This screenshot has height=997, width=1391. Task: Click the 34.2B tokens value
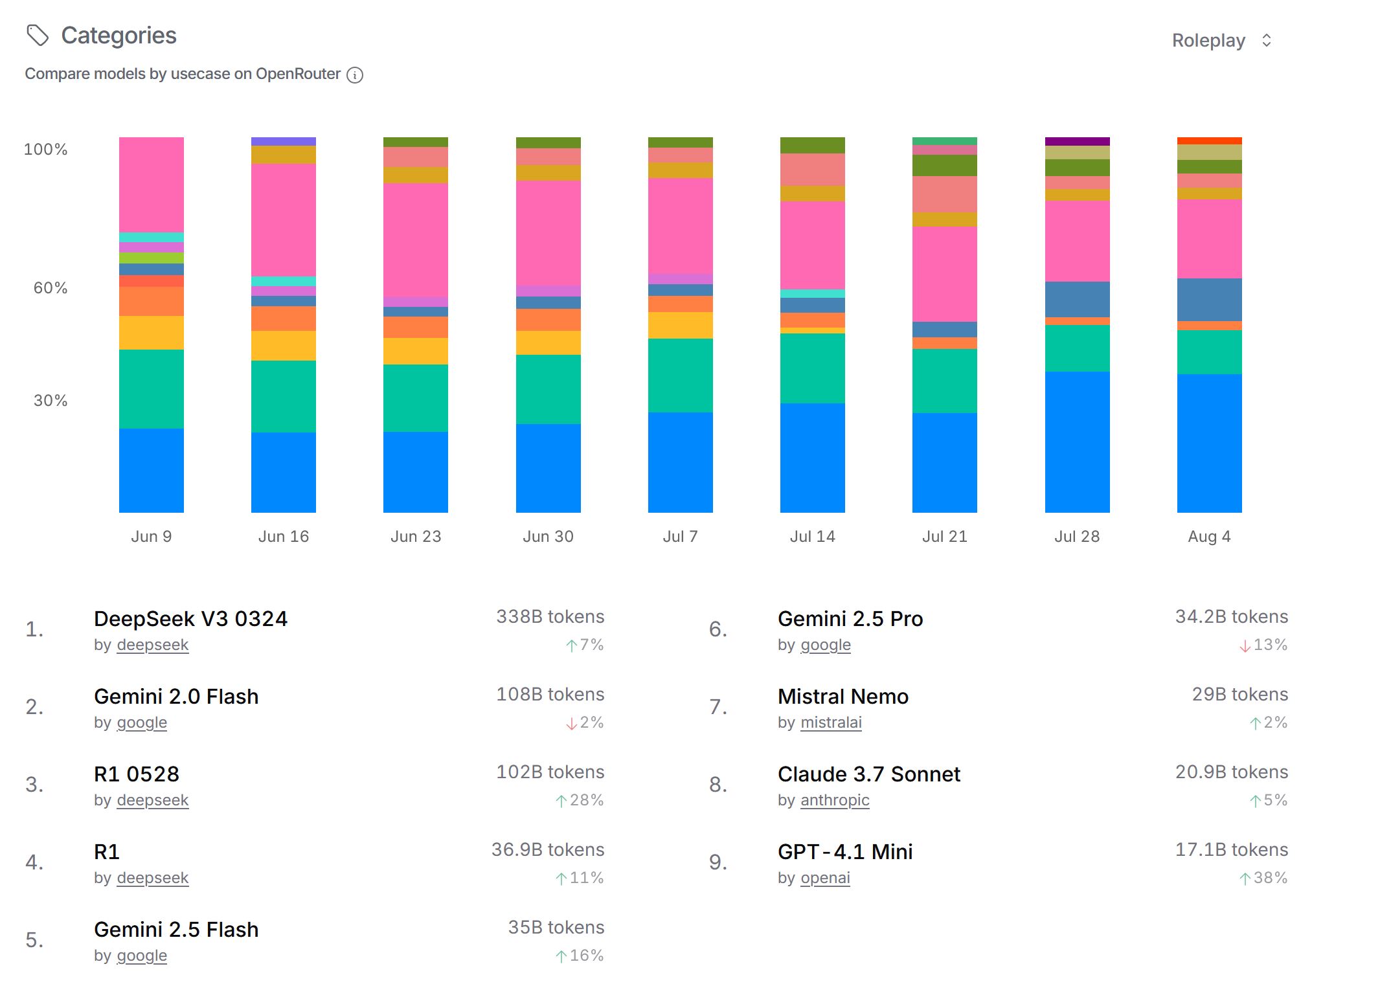click(1232, 617)
